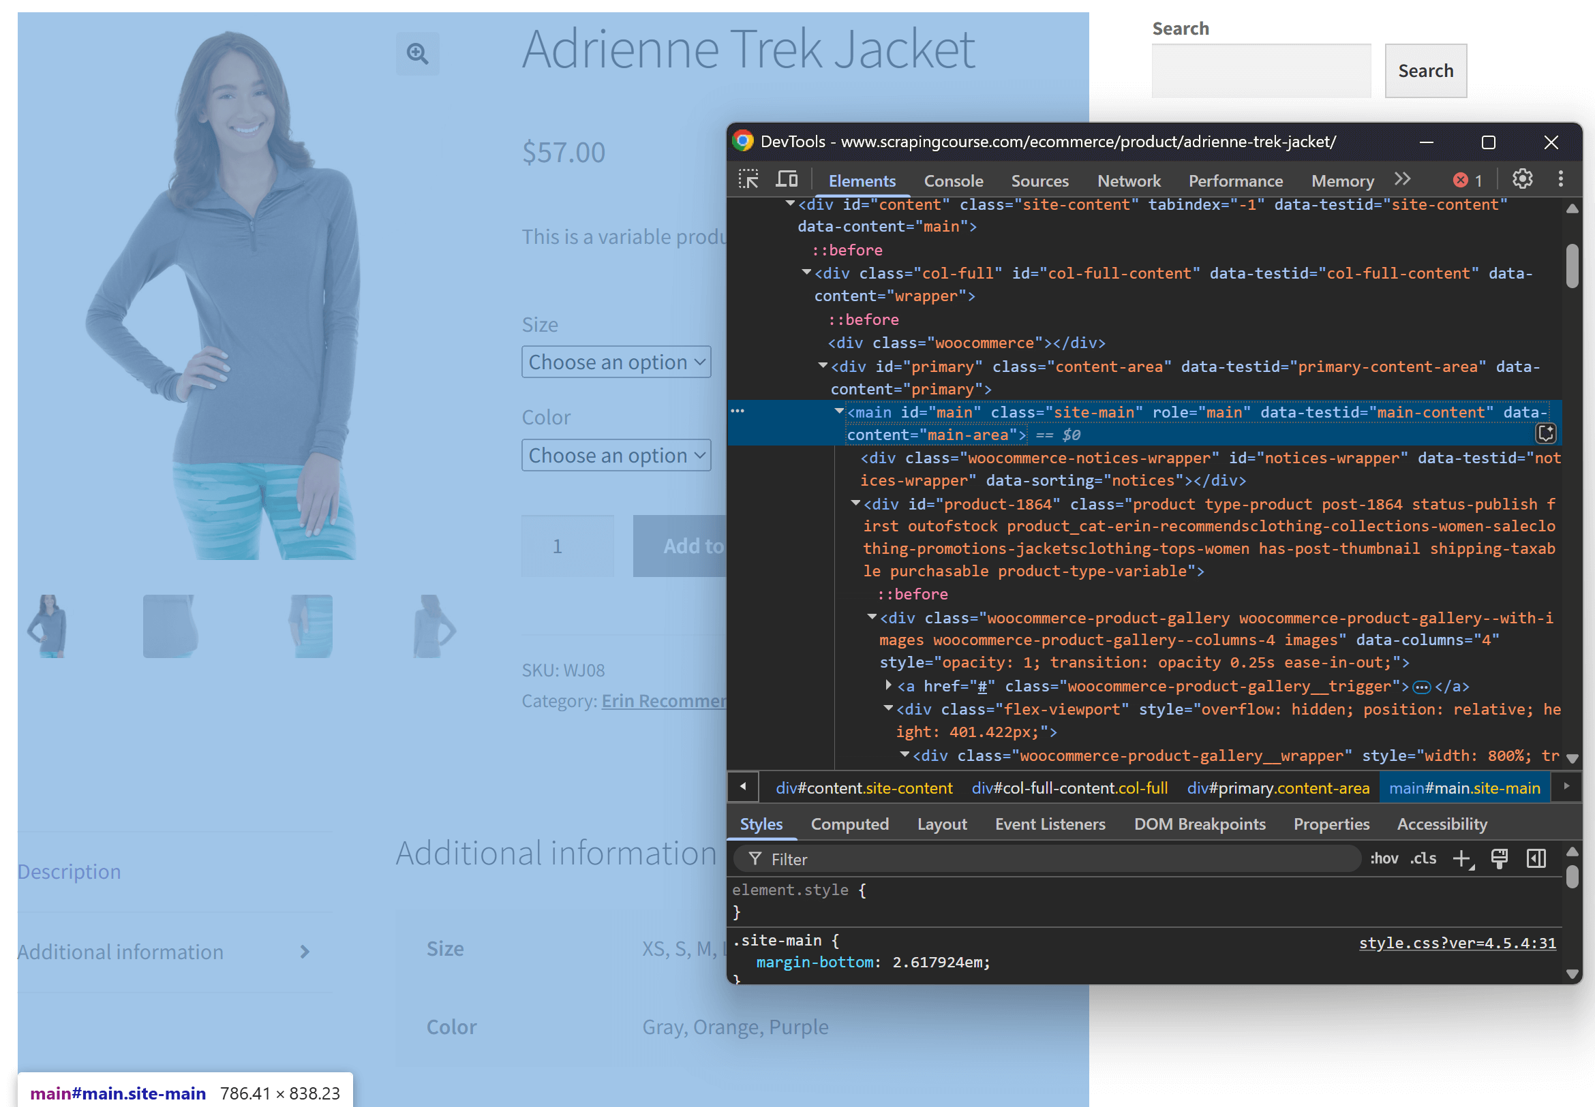Open the Color 'Choose an option' dropdown
This screenshot has width=1595, height=1107.
pos(616,455)
